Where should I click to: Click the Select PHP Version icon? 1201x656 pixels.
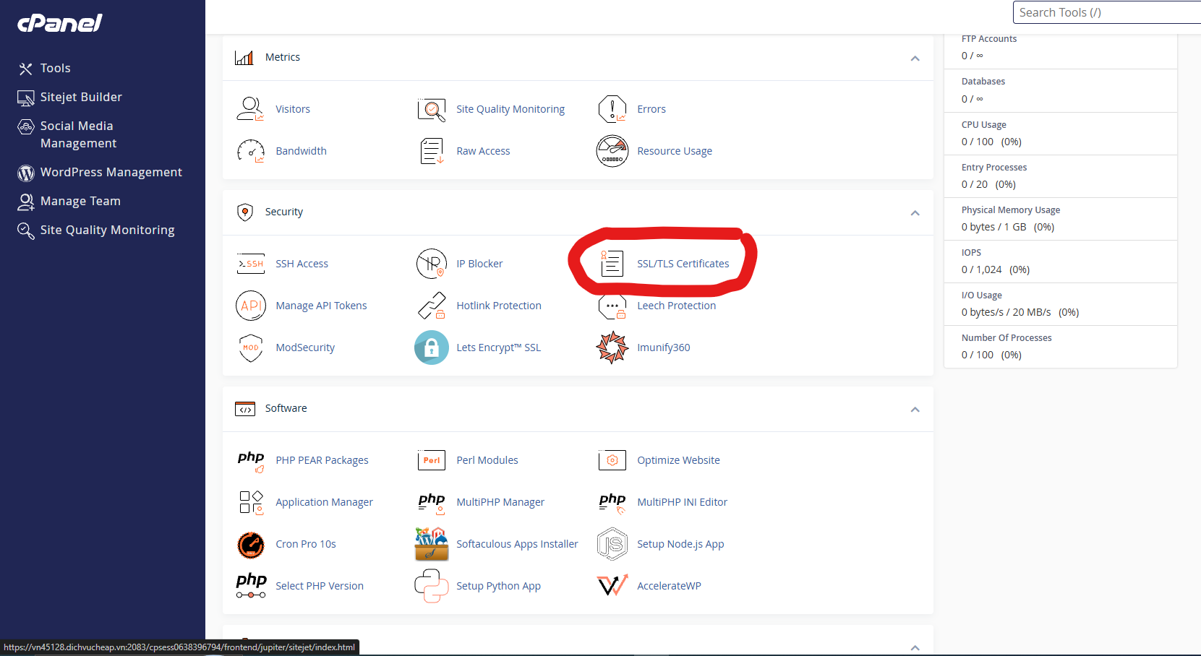251,586
